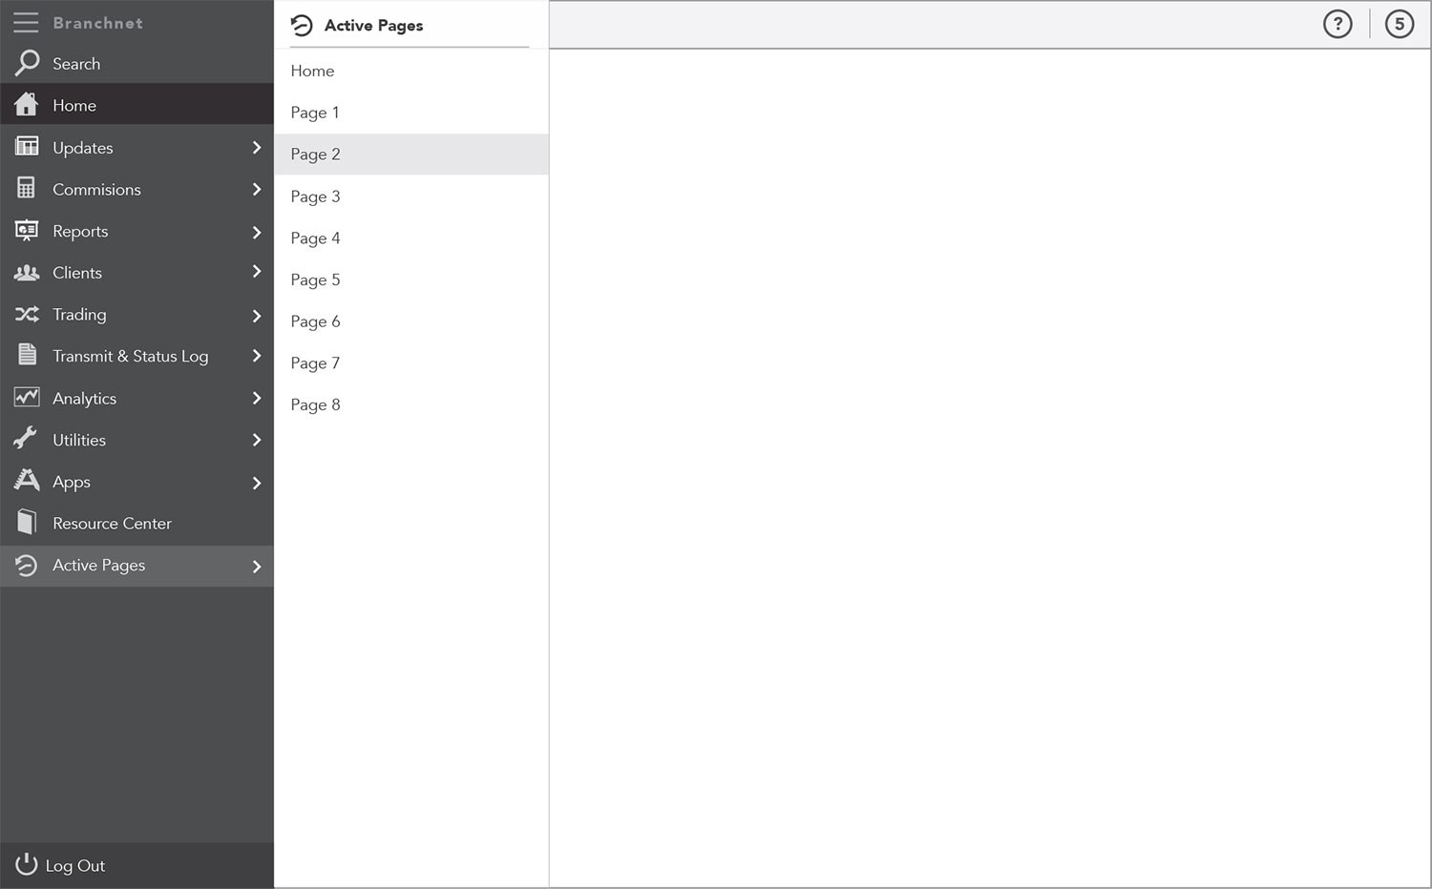The width and height of the screenshot is (1432, 889).
Task: Open Resource Center menu item
Action: click(x=137, y=523)
